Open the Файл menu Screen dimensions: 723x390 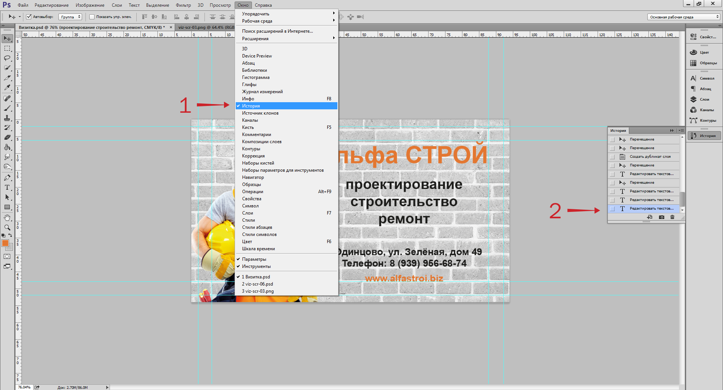tap(23, 5)
